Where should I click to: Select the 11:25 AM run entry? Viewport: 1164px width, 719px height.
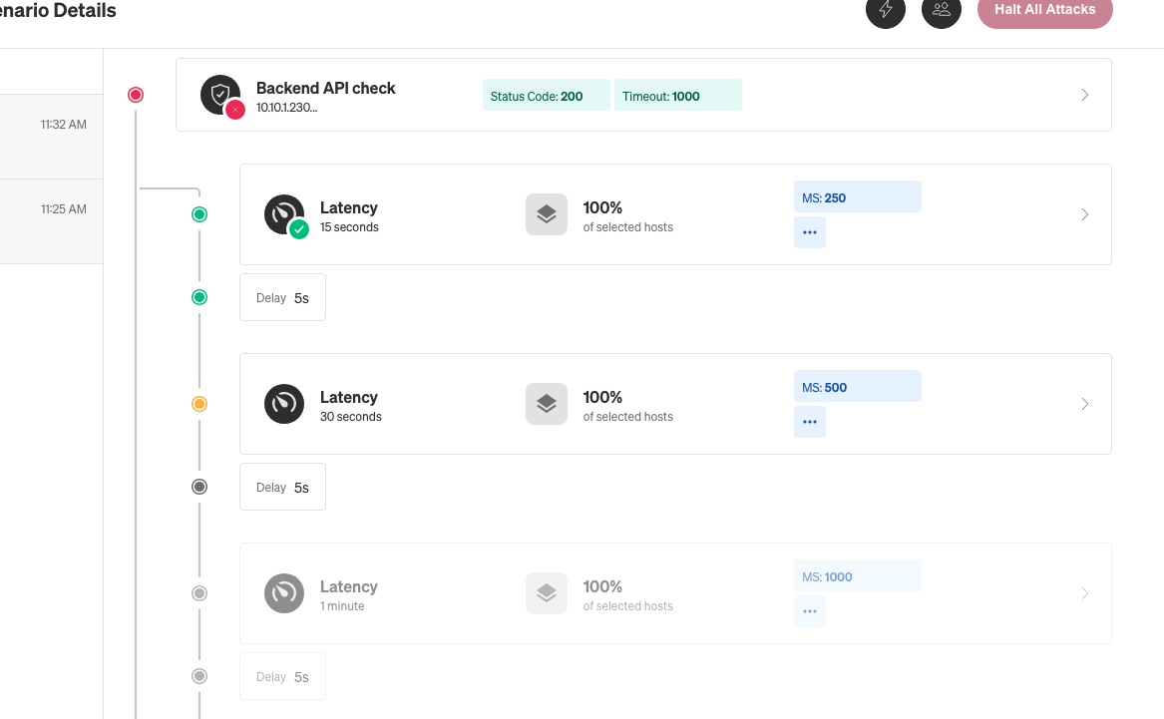51,221
